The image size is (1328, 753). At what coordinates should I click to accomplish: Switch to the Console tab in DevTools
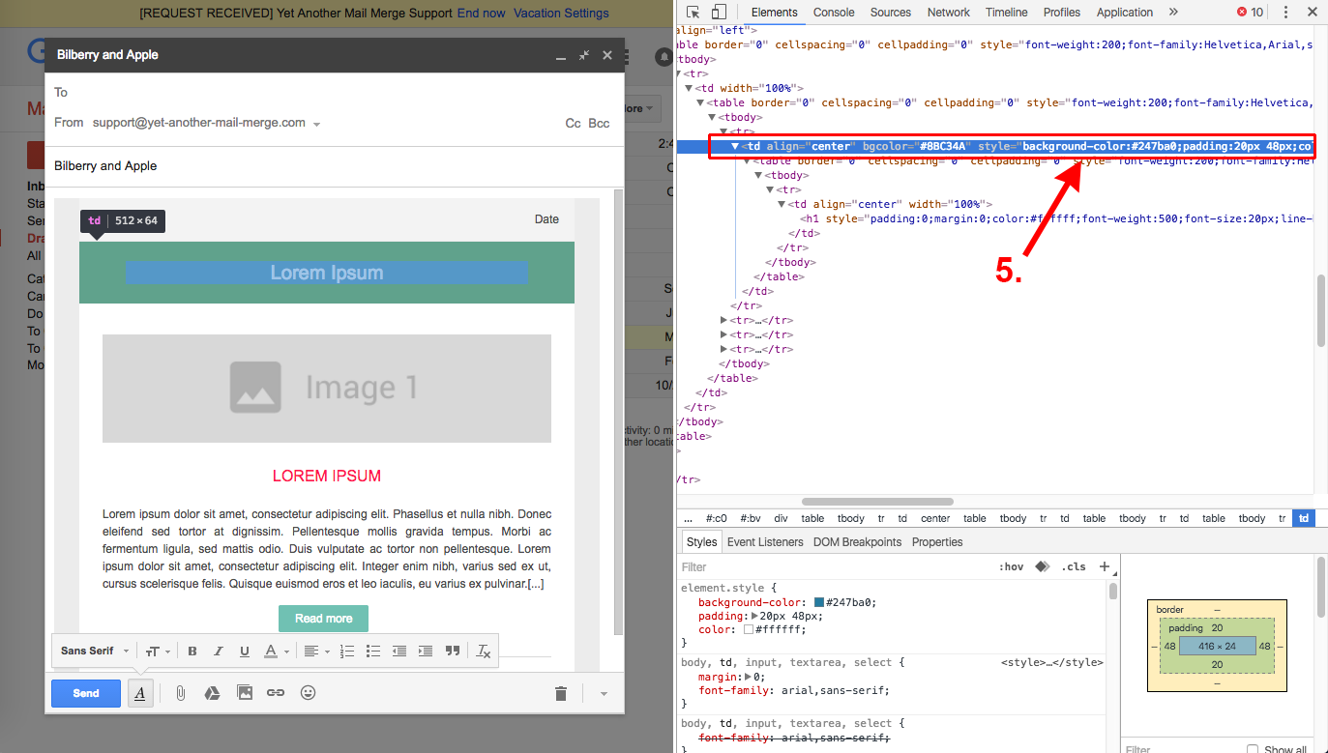point(833,13)
